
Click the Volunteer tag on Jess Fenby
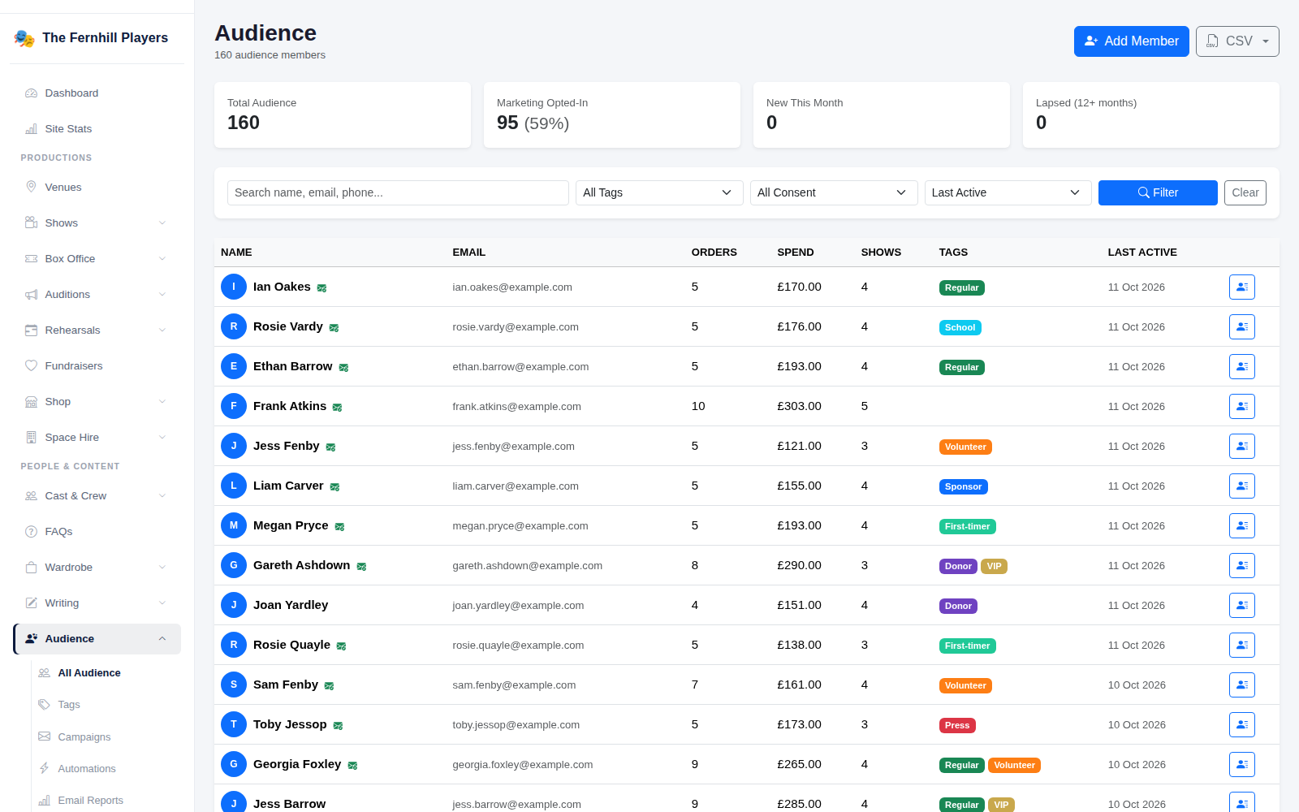pyautogui.click(x=965, y=447)
